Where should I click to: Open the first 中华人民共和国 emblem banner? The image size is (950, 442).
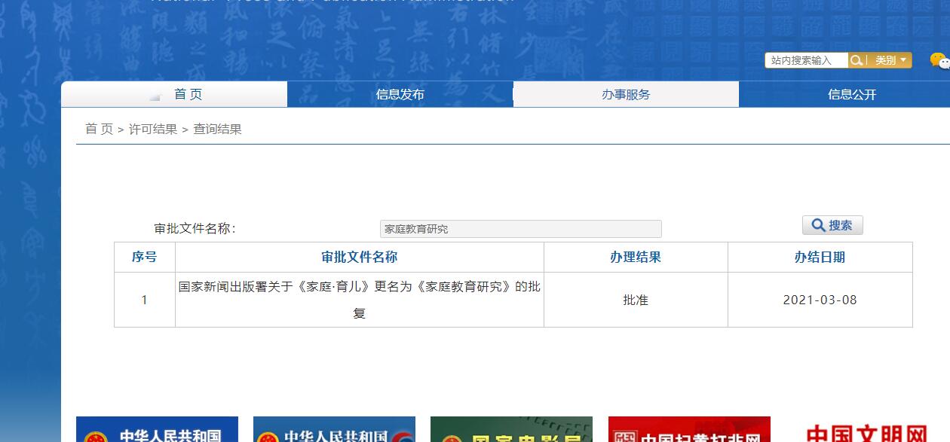[157, 430]
